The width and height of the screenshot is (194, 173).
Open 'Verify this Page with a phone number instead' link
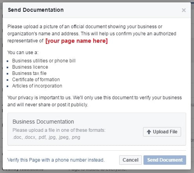click(56, 160)
